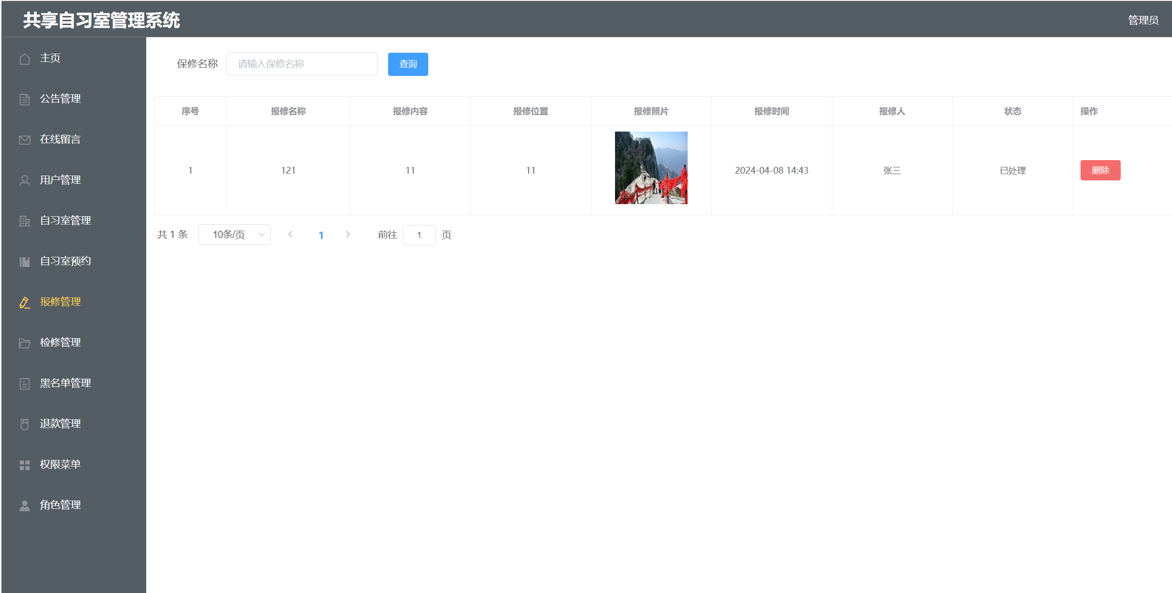Focus the 请输入保修名称 input field
This screenshot has width=1172, height=593.
(x=301, y=63)
